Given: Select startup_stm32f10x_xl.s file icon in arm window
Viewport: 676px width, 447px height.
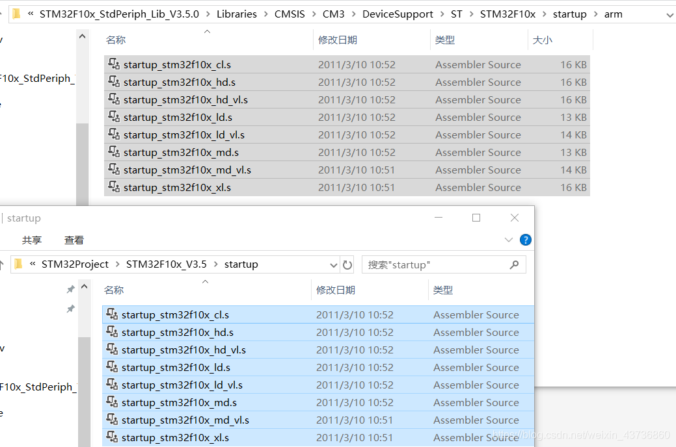Looking at the screenshot, I should (114, 187).
